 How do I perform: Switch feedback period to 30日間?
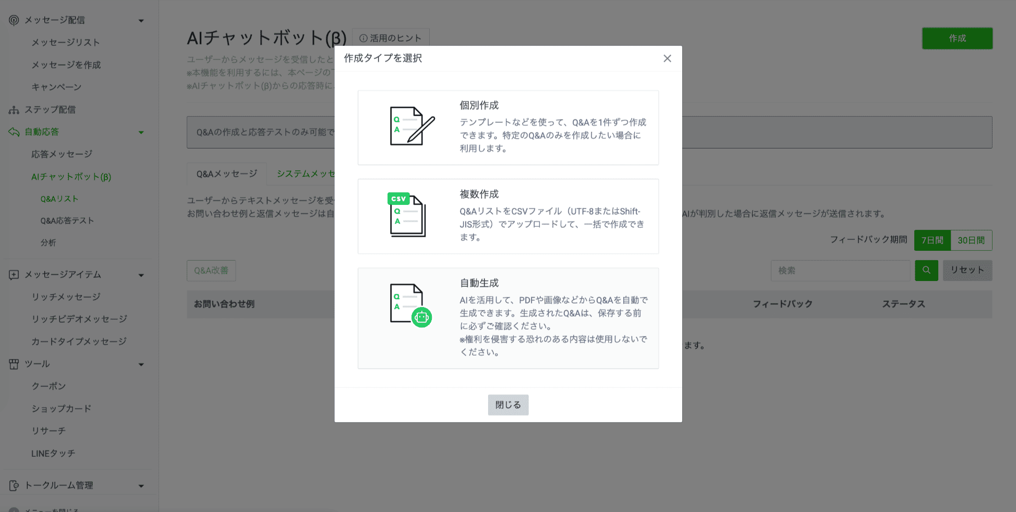971,240
